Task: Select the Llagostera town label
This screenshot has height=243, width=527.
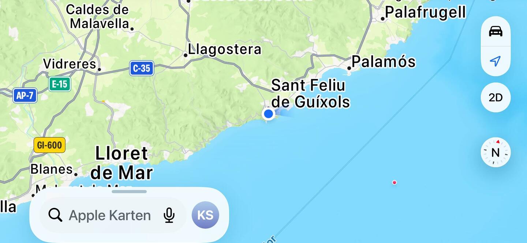Action: pos(225,49)
